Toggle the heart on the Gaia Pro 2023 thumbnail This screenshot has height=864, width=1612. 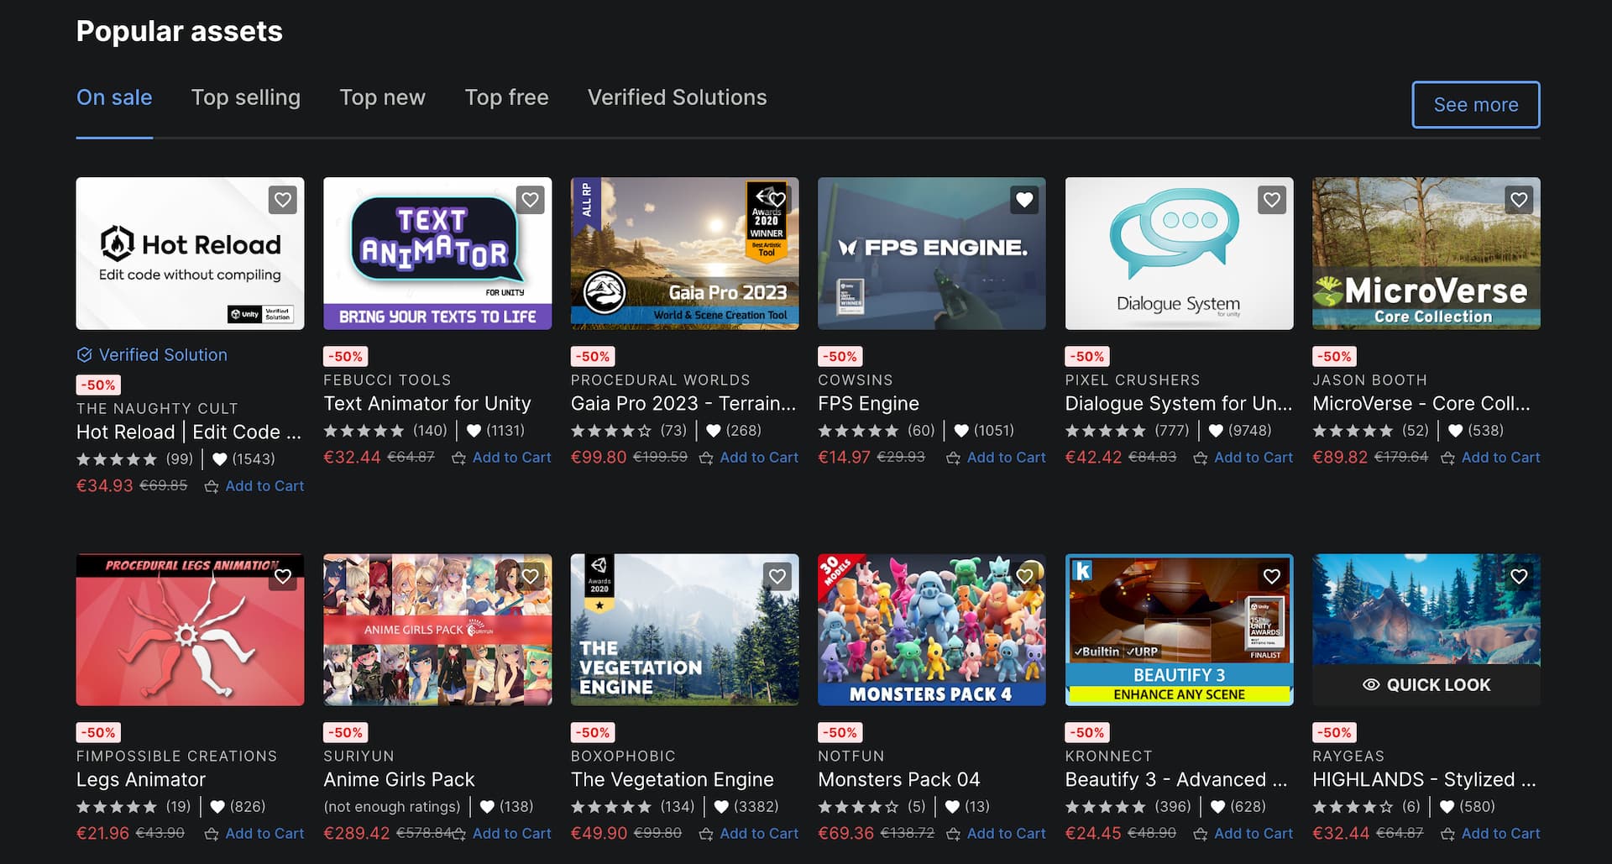pos(777,200)
